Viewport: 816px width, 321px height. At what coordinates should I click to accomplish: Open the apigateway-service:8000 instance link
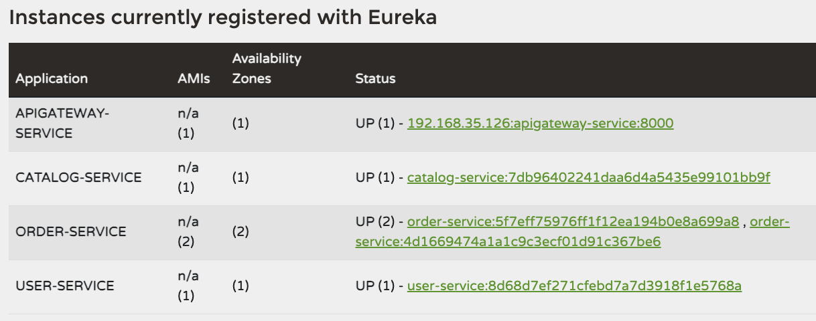[x=540, y=124]
